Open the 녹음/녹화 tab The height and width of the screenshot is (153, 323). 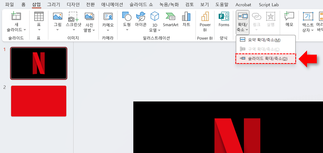169,4
